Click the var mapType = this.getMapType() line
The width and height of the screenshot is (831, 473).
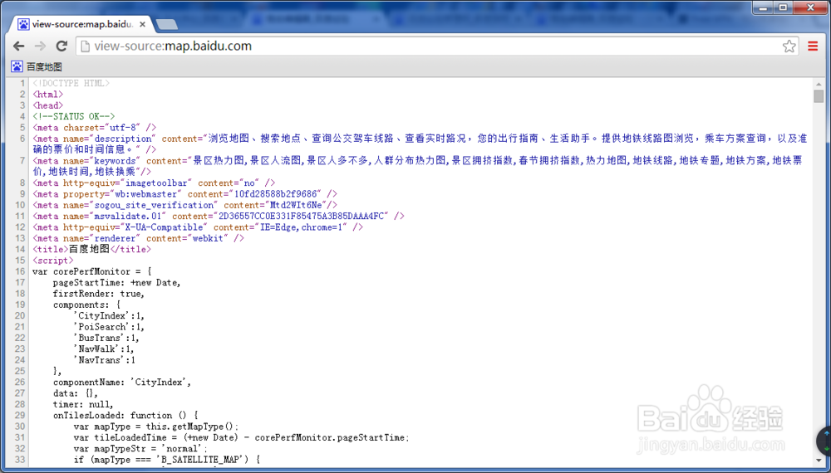pyautogui.click(x=156, y=427)
